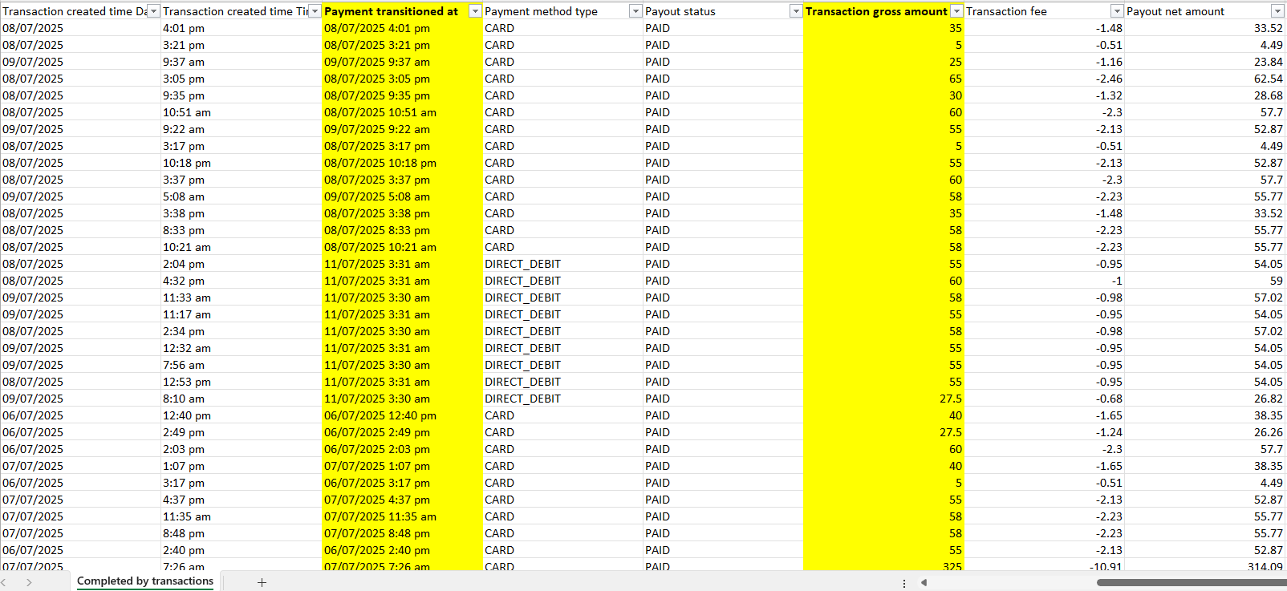The width and height of the screenshot is (1287, 591).
Task: Select the transaction fee cell -1.32
Action: (1044, 95)
